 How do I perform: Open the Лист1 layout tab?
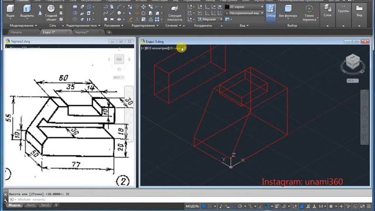coord(31,205)
